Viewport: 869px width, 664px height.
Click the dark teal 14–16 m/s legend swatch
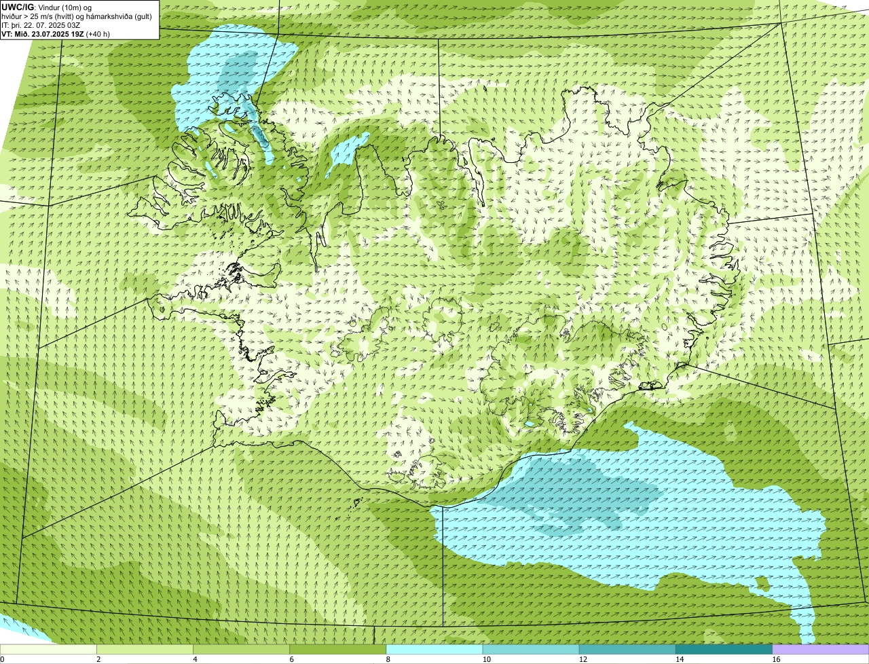[x=724, y=649]
